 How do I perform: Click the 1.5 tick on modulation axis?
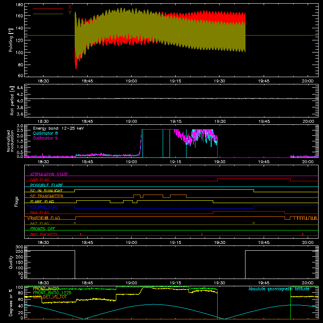coord(20,141)
